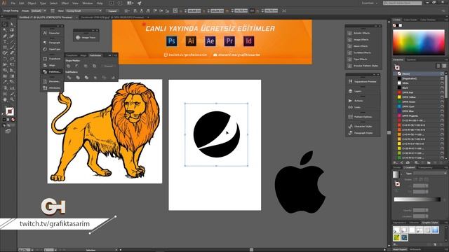
Task: Open the Essentials workspace switcher dropdown
Action: click(x=370, y=3)
